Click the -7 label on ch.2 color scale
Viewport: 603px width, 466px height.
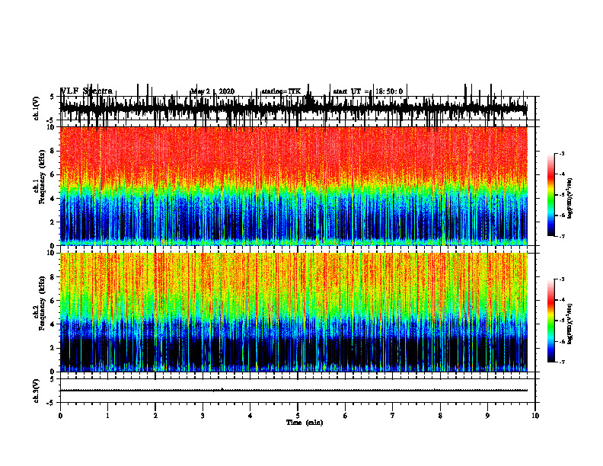click(x=562, y=362)
